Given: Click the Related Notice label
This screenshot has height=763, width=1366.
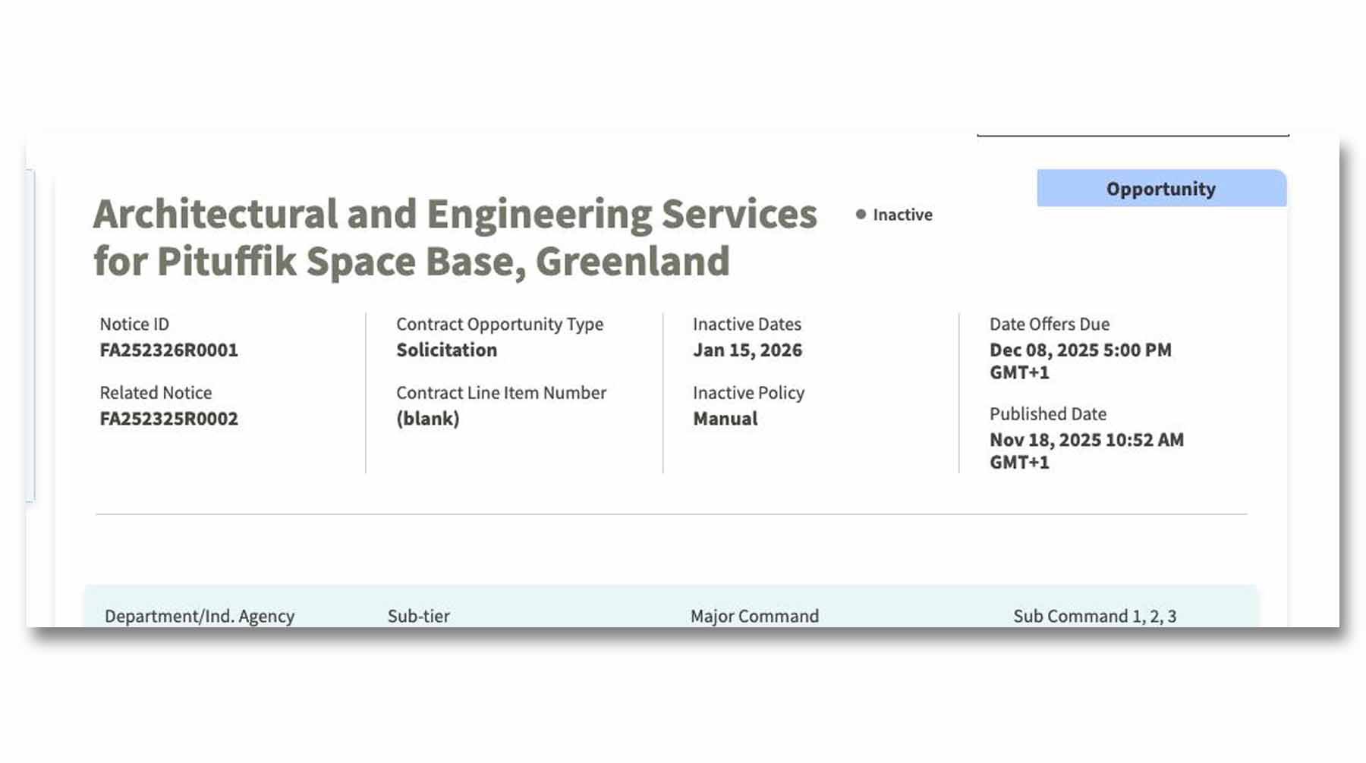Looking at the screenshot, I should 156,393.
